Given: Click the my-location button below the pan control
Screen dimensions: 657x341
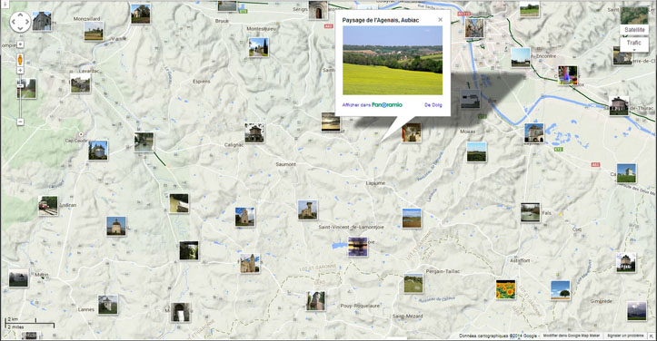Looking at the screenshot, I should click(20, 44).
